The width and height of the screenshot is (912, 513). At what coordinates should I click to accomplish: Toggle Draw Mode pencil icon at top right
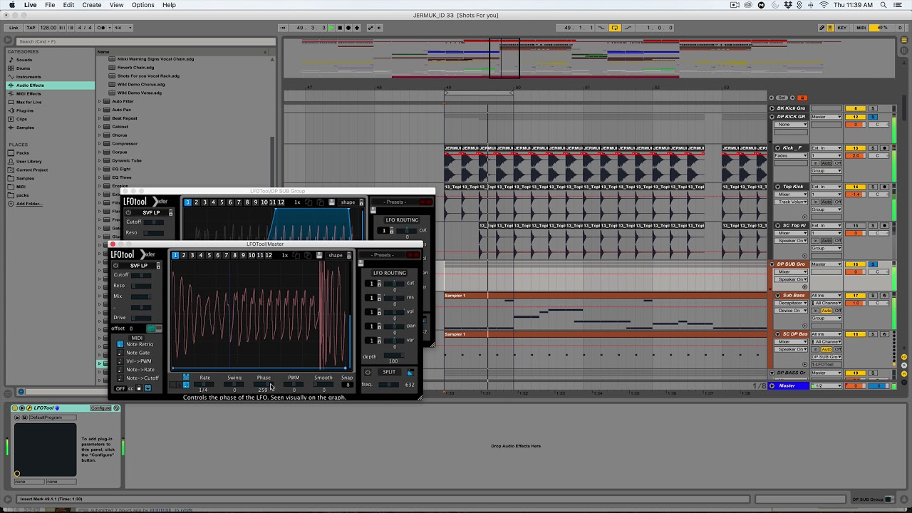tap(822, 28)
